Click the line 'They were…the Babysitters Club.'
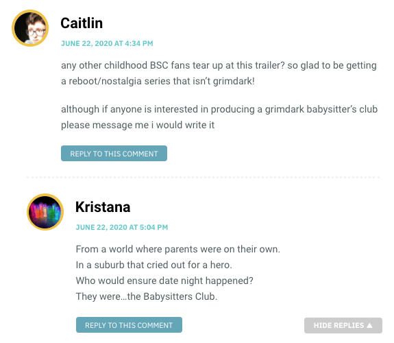394x343 pixels. click(147, 296)
